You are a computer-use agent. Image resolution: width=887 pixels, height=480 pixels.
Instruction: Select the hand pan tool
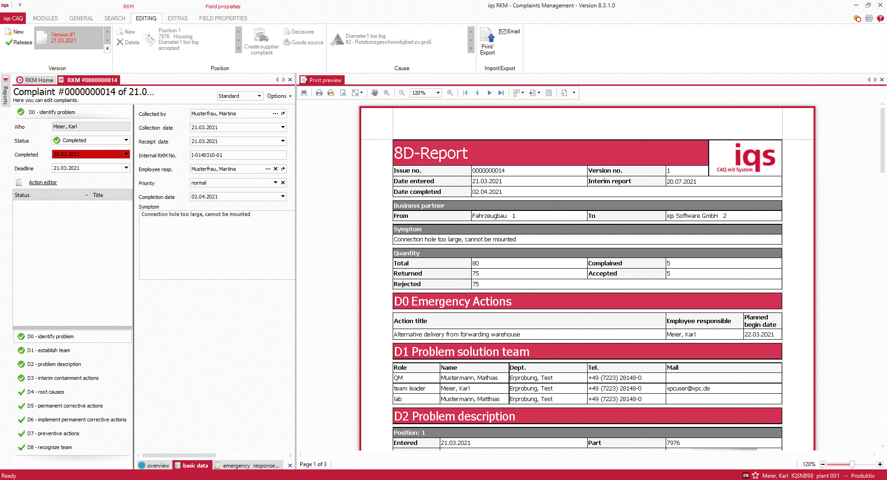375,93
